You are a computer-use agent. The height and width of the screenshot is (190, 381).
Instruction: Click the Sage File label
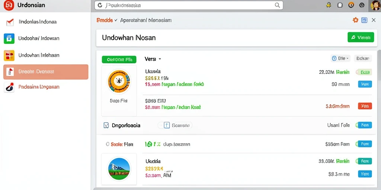pos(119,101)
